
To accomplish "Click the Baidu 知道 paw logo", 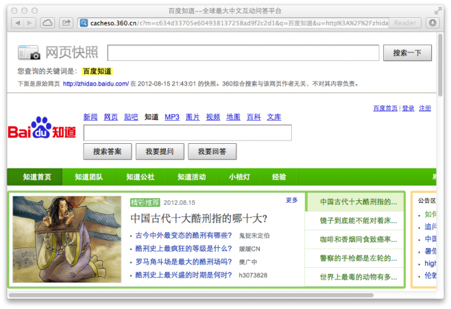I will point(42,128).
